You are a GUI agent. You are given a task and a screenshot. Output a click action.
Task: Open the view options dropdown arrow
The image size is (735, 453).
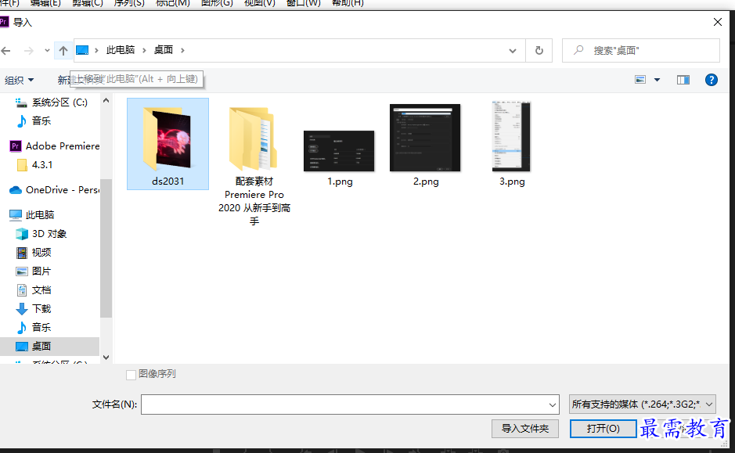tap(658, 80)
